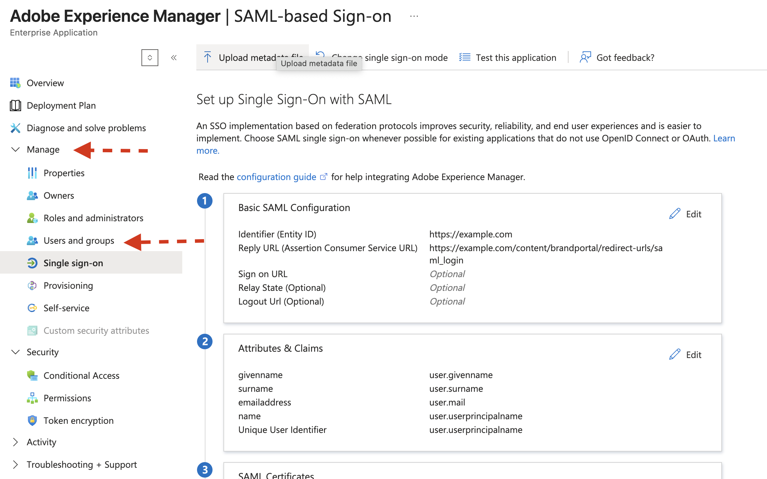Expand the Activity section chevron
Viewport: 767px width, 479px height.
click(x=15, y=442)
